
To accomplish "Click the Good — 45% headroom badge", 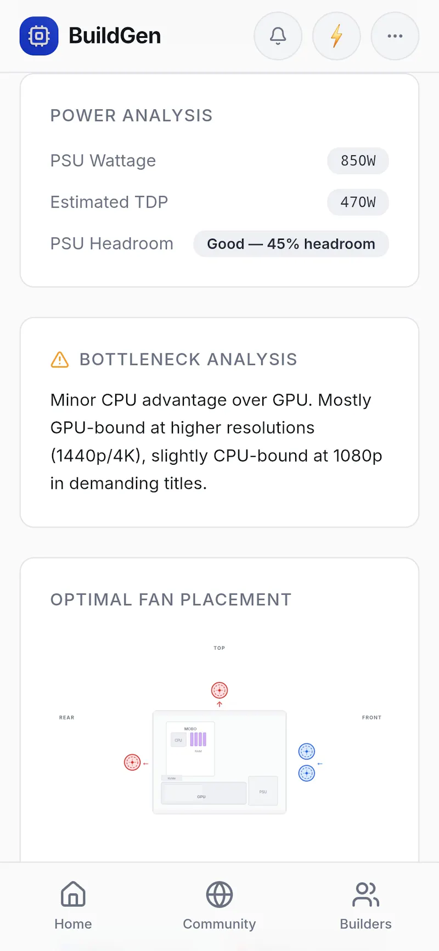I will point(291,244).
